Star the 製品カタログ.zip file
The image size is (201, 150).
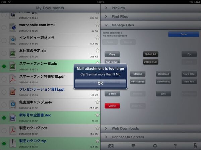[97, 141]
